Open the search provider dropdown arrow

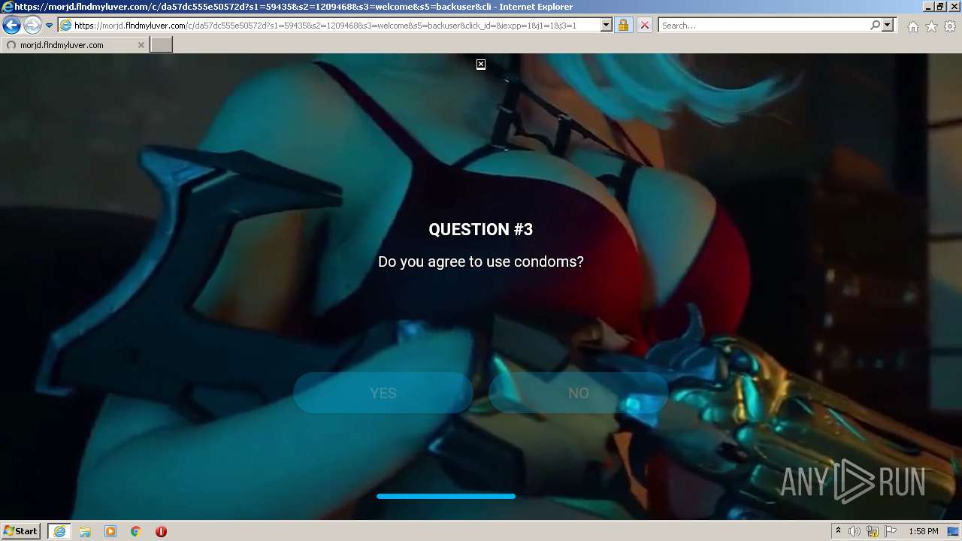pos(888,26)
